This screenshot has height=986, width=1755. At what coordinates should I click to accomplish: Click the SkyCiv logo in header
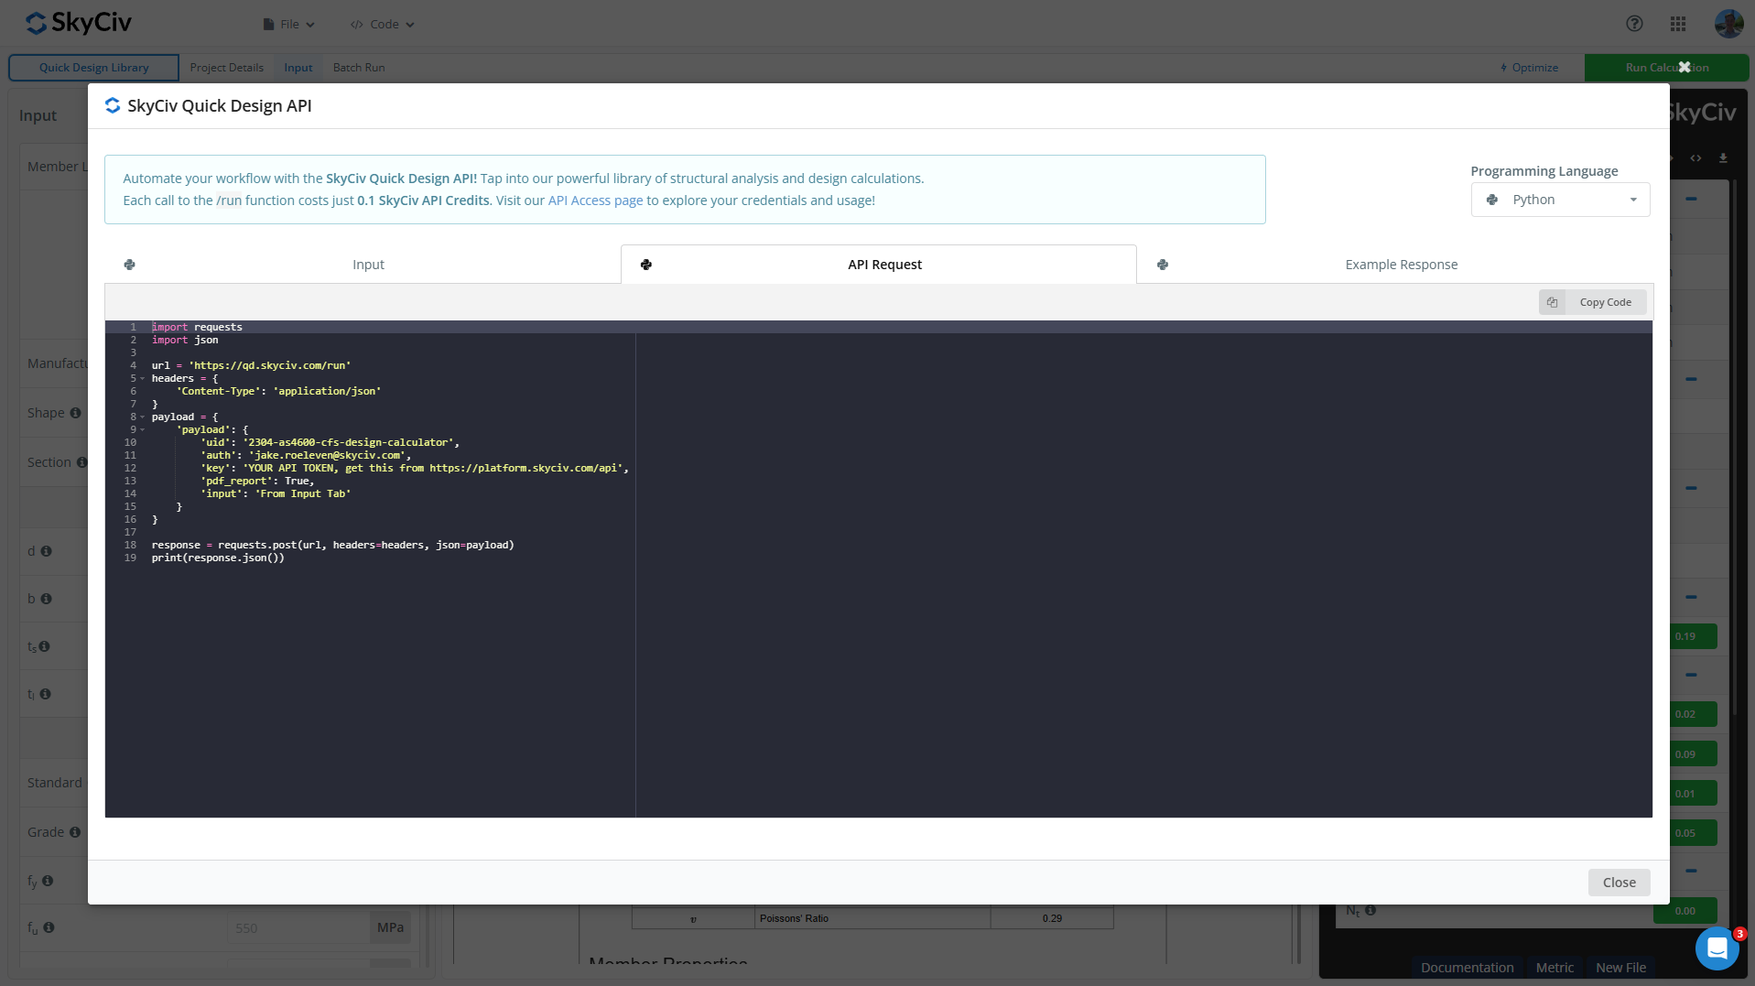point(79,23)
